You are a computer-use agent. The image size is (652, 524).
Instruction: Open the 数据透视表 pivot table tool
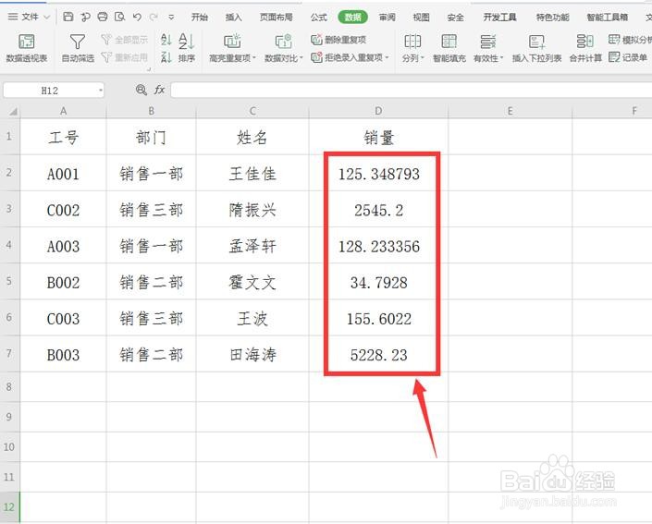pos(27,48)
